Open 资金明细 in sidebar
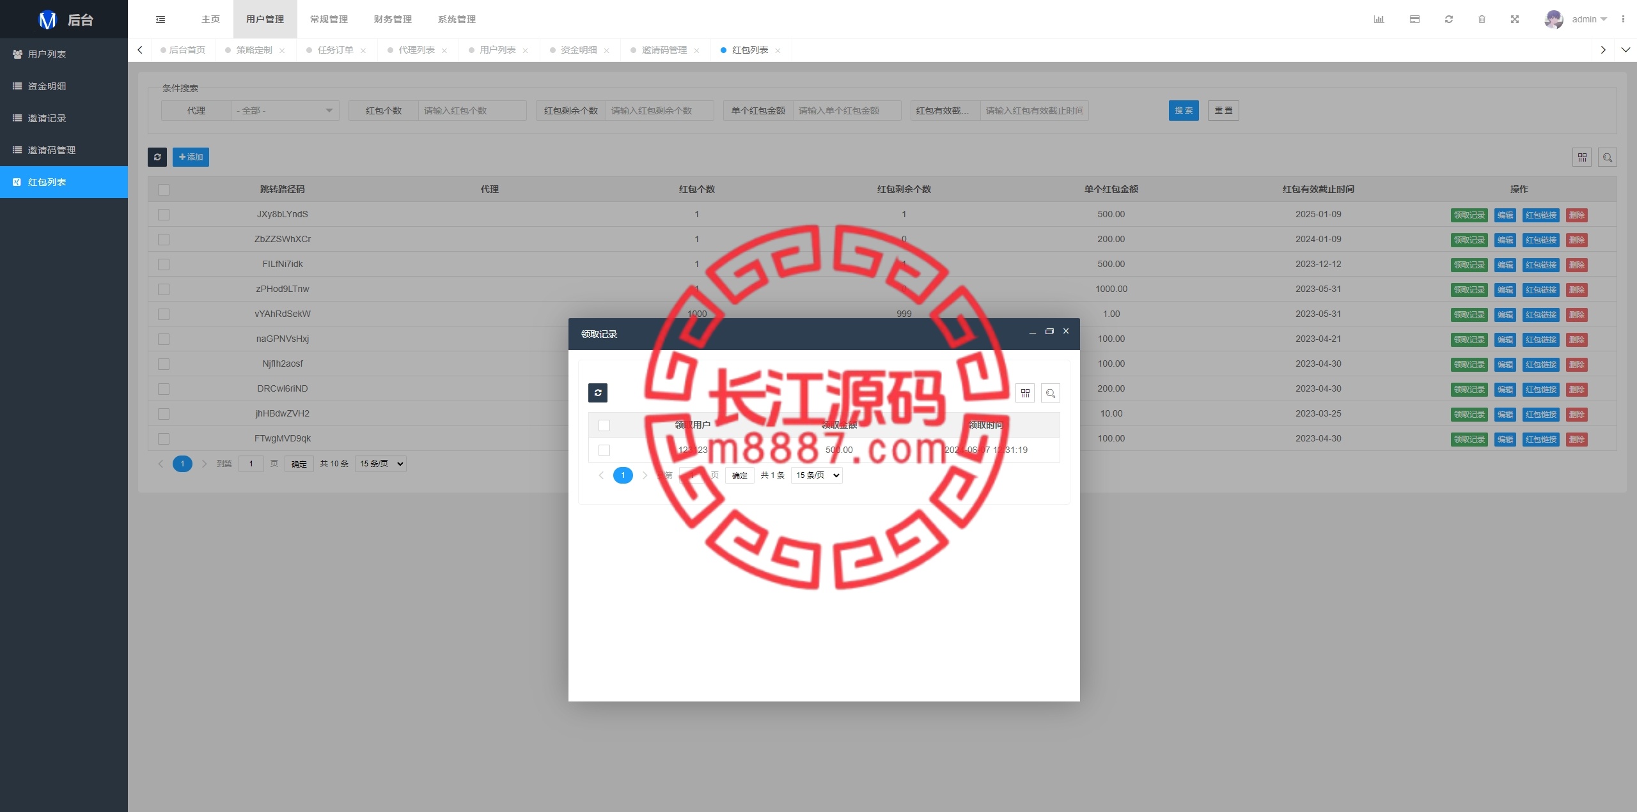 64,86
